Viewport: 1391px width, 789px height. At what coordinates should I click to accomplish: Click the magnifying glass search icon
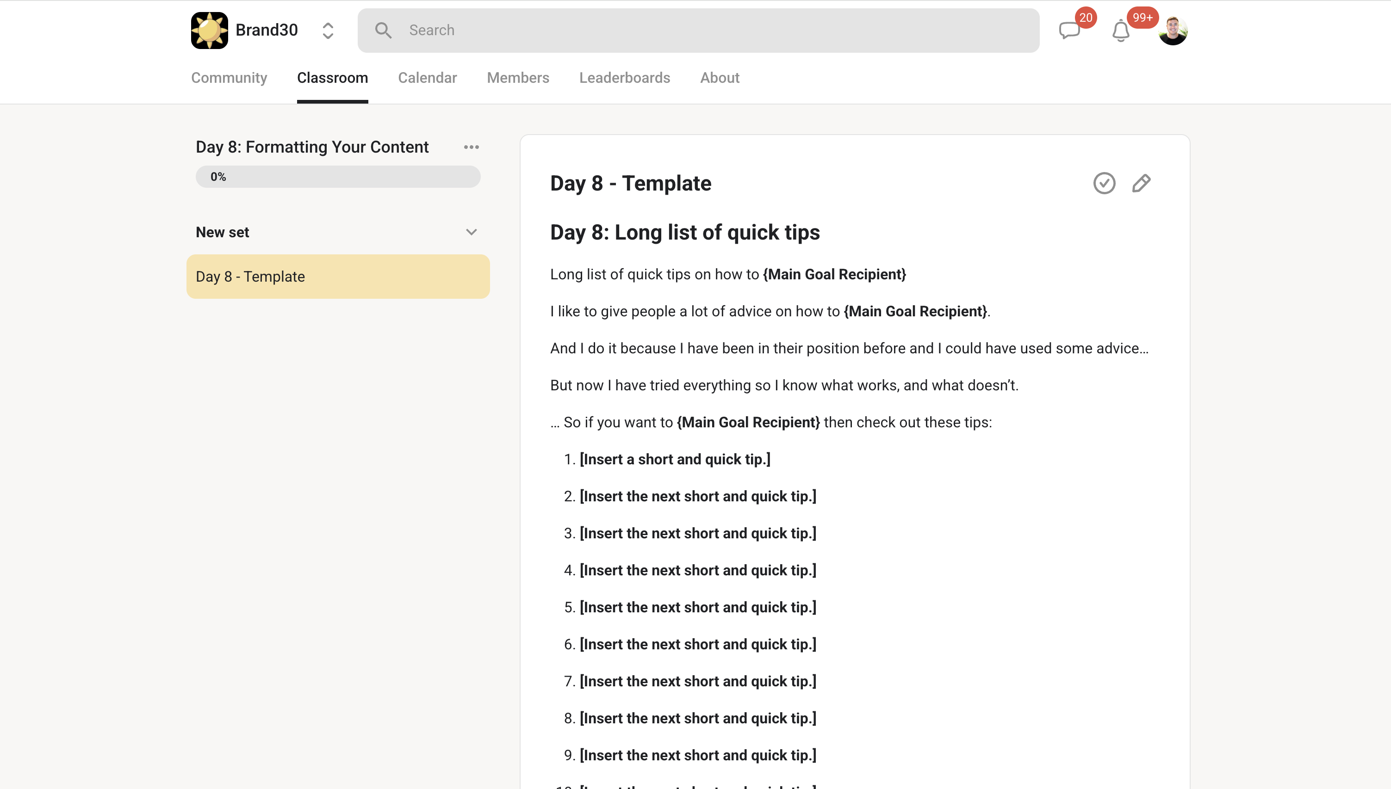(383, 31)
